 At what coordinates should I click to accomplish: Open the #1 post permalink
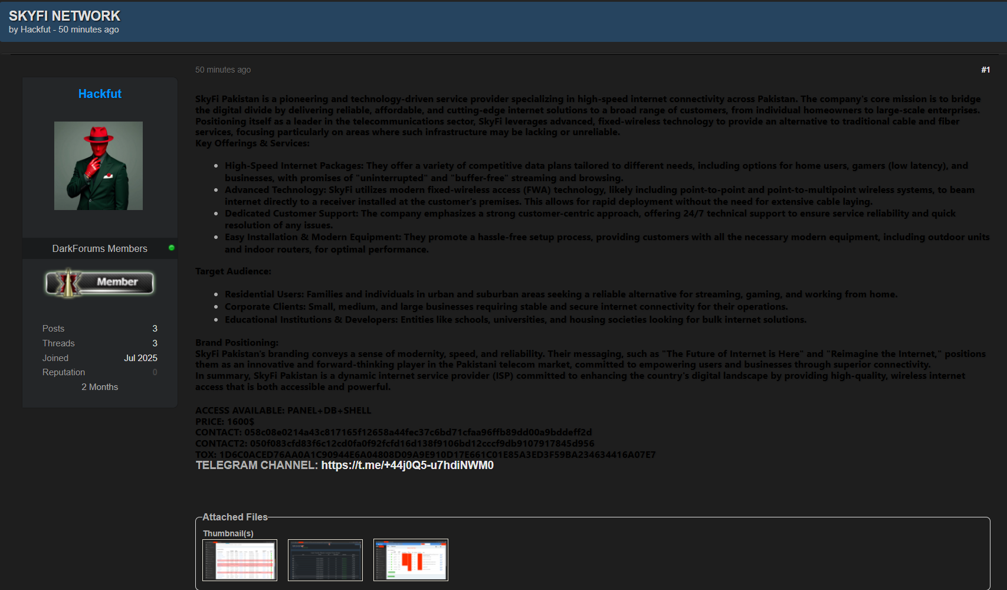985,70
